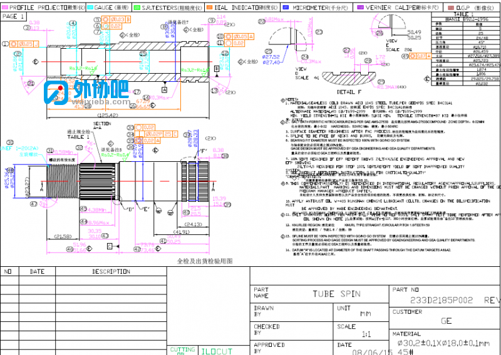Image resolution: width=501 pixels, height=355 pixels.
Task: Click the APPROVED BY cell
Action: 291,347
